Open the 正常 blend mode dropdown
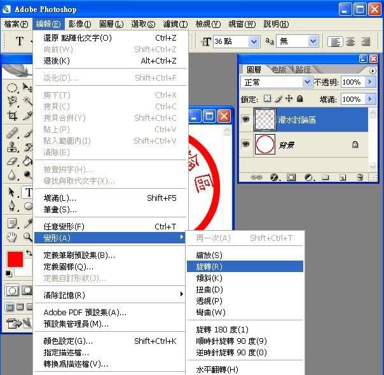This screenshot has width=384, height=375. (x=307, y=82)
